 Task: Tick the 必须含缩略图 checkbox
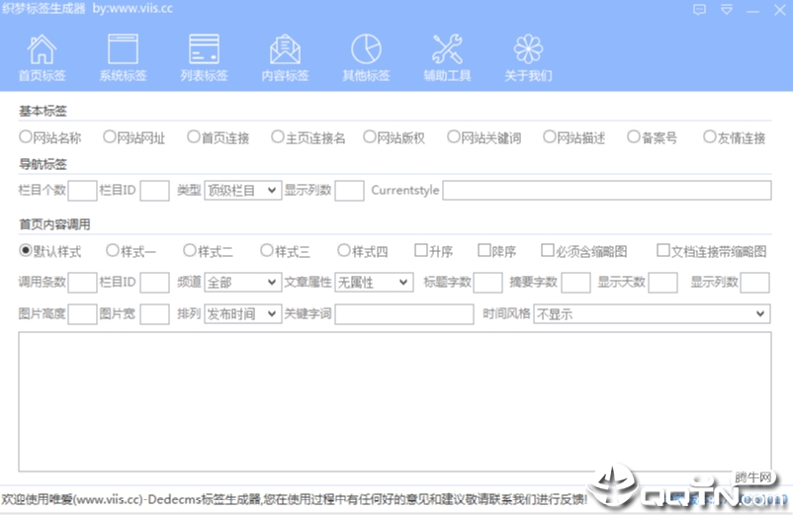point(547,250)
